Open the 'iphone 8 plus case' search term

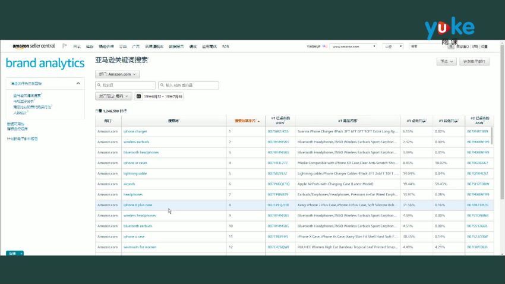(138, 205)
